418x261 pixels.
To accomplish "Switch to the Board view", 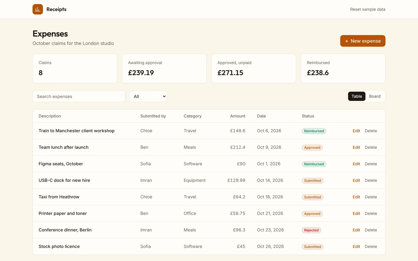I will click(375, 96).
